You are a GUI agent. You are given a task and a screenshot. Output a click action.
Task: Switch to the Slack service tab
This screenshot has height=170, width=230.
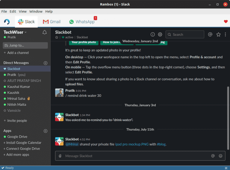pos(26,22)
